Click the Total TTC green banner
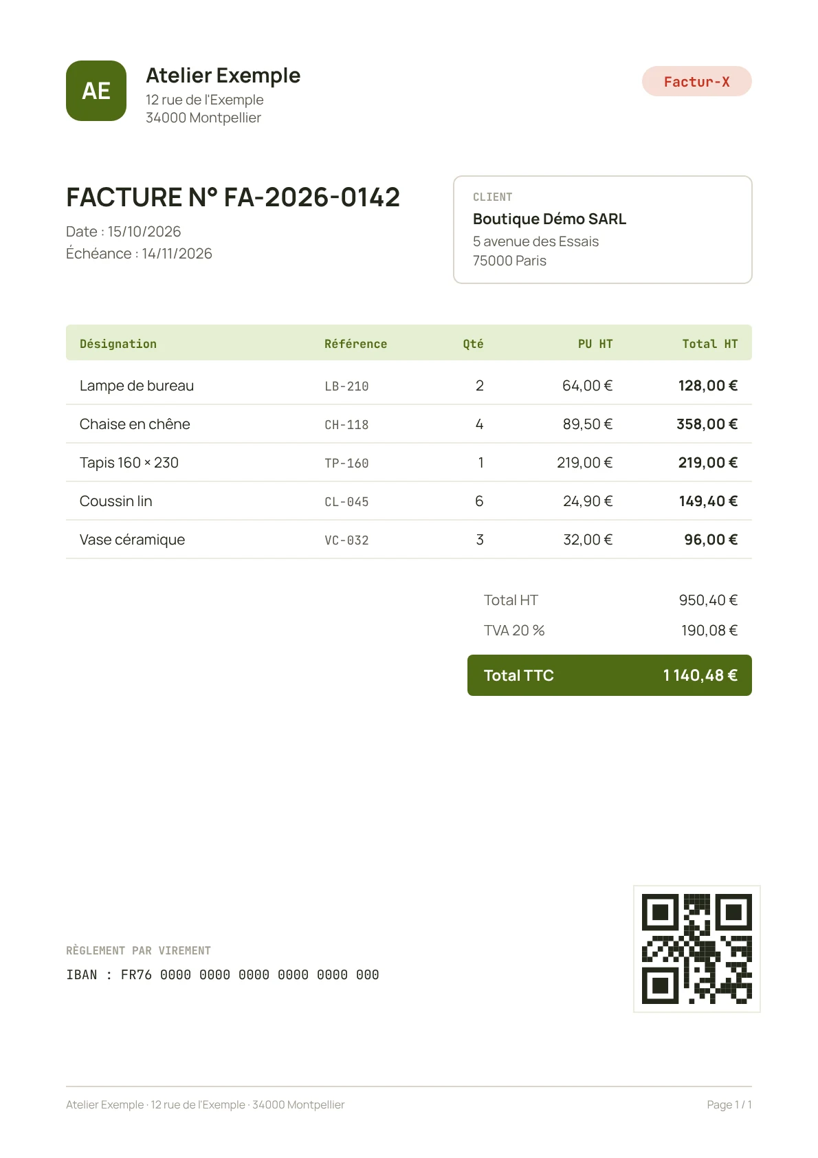The width and height of the screenshot is (818, 1158). point(610,675)
